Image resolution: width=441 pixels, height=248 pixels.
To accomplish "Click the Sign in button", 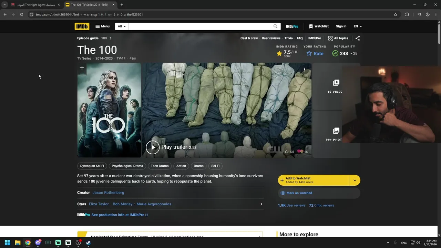I will pyautogui.click(x=341, y=26).
